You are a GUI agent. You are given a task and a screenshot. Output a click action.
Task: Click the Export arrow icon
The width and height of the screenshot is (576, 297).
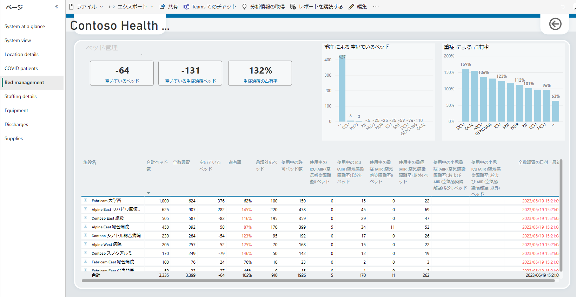[x=112, y=7]
